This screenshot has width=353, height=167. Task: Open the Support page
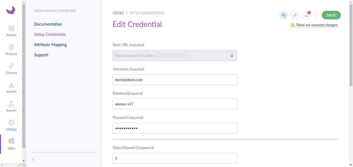click(x=41, y=55)
